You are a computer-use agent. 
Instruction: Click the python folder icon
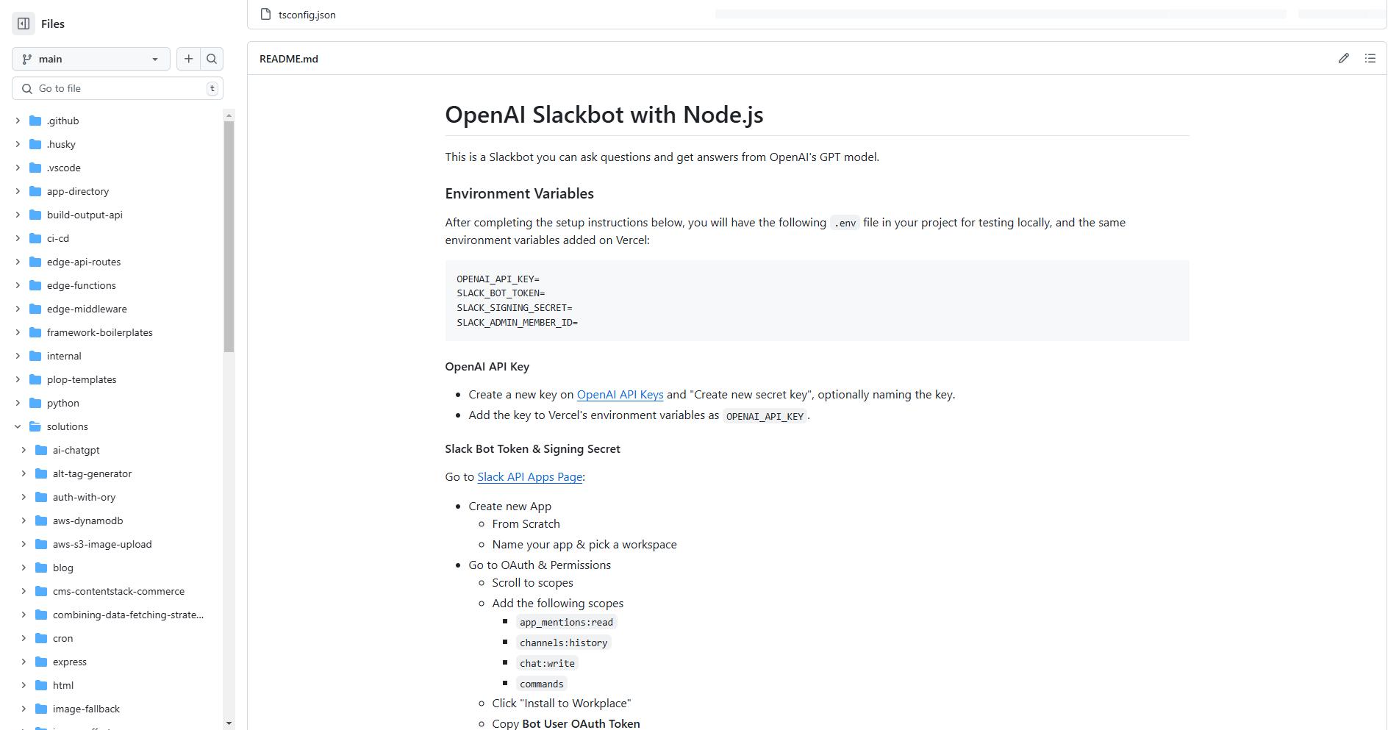point(35,403)
